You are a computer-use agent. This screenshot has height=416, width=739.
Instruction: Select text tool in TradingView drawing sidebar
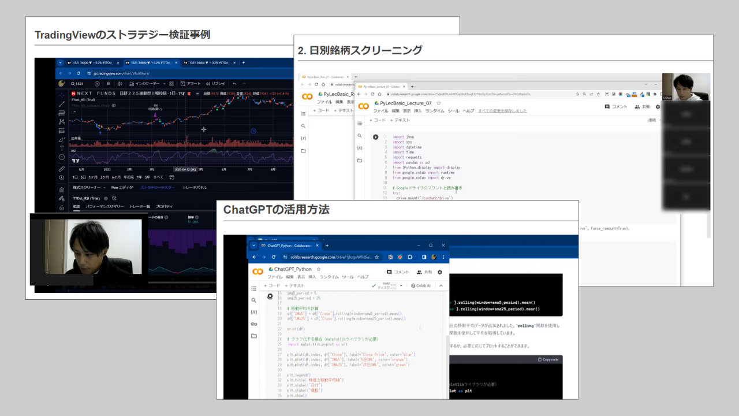pyautogui.click(x=62, y=148)
